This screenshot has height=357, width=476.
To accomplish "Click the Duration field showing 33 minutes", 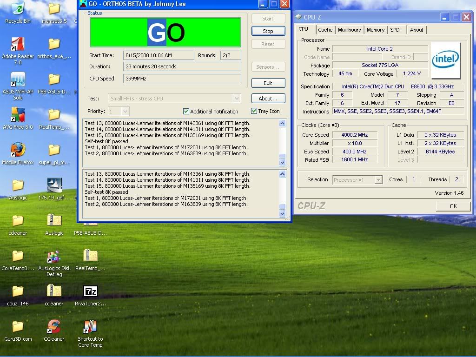I will point(182,66).
